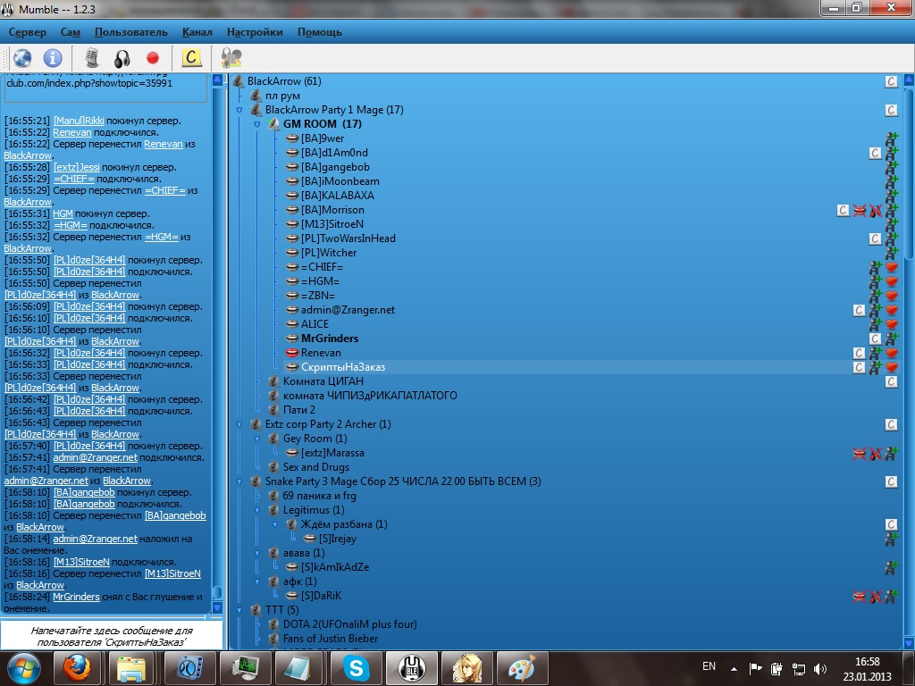Click muted icon on [extz]Marassa row

click(x=859, y=453)
